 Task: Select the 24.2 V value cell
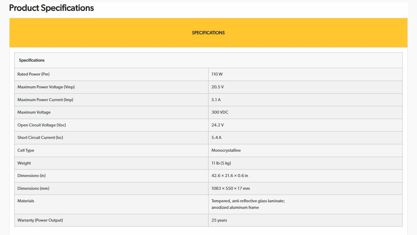click(x=305, y=125)
